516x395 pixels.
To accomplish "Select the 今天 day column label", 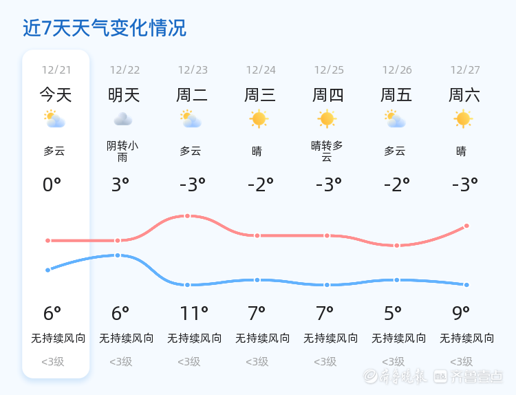I will [x=55, y=94].
